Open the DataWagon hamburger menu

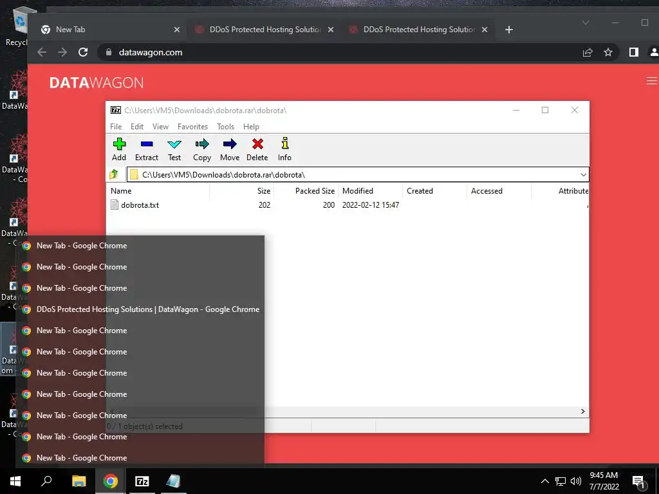click(x=652, y=80)
